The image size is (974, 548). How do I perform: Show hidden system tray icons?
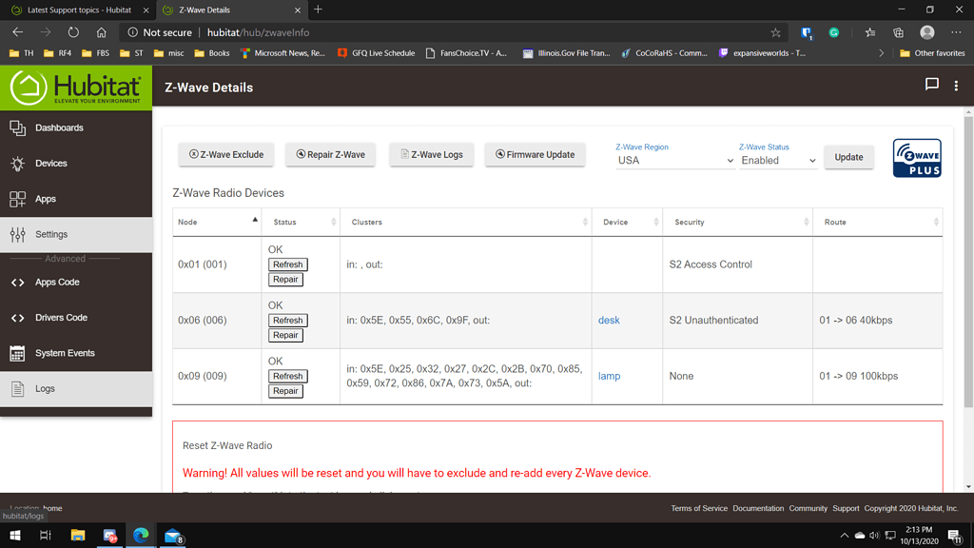tap(844, 536)
